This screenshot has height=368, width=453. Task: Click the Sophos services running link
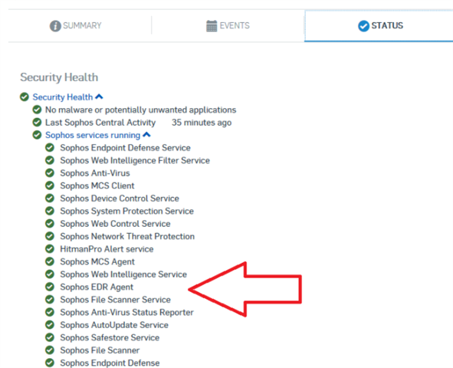point(93,135)
